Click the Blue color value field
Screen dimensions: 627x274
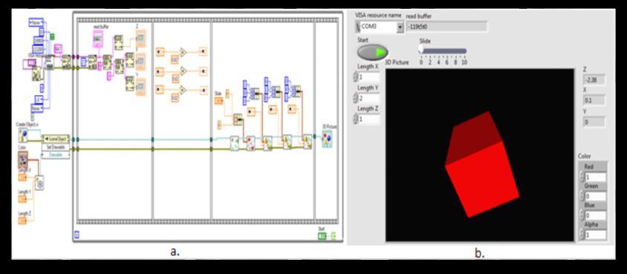point(595,215)
